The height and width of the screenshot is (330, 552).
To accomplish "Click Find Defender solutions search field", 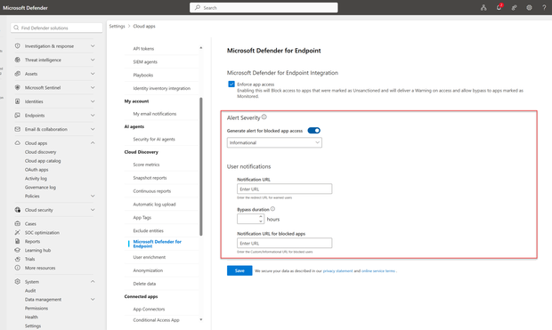I will (56, 28).
